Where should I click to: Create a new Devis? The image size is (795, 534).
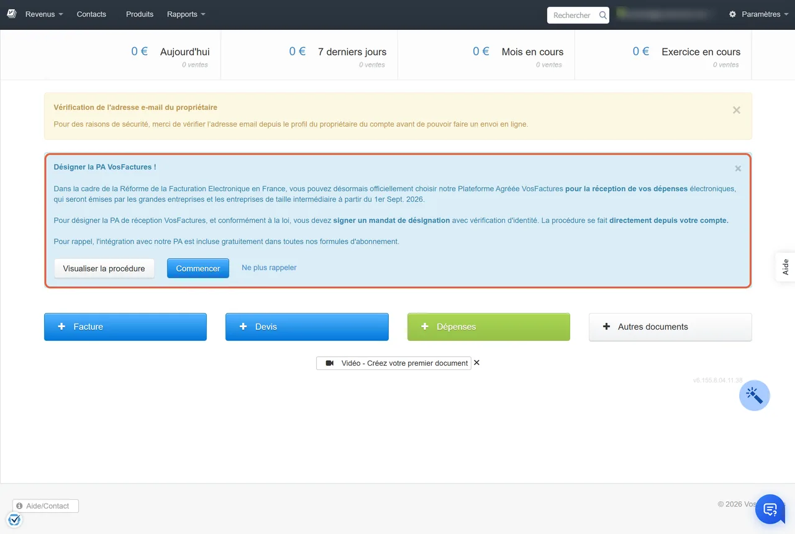tap(307, 327)
